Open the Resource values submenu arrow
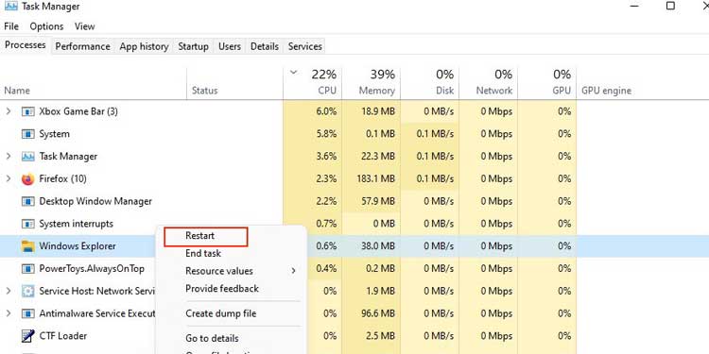The width and height of the screenshot is (709, 354). tap(293, 271)
